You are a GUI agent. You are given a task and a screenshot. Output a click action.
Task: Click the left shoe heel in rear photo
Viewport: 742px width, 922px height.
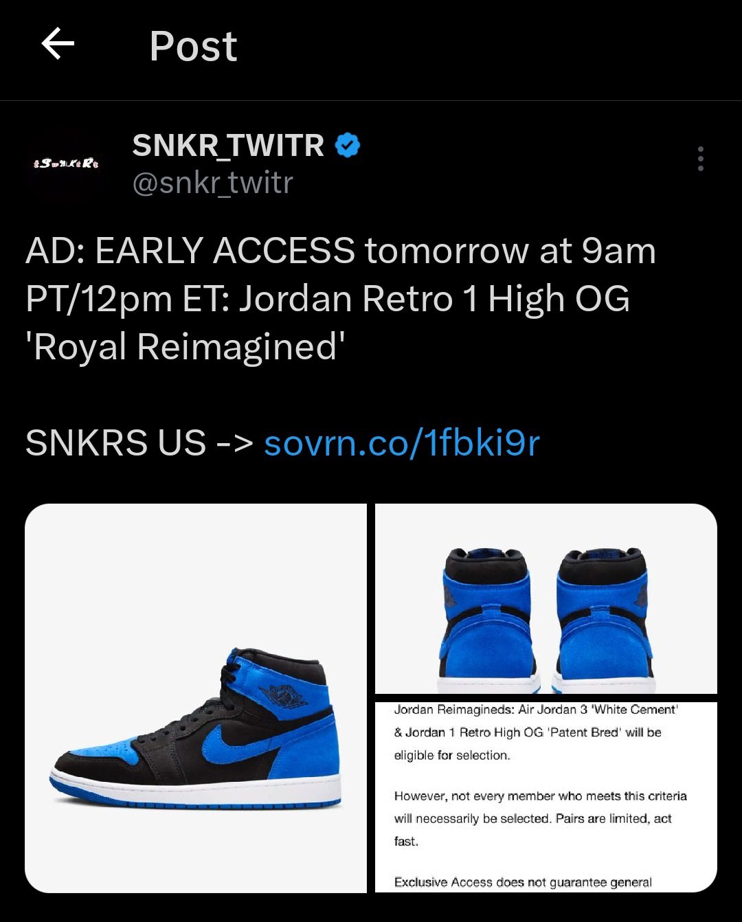(x=488, y=618)
